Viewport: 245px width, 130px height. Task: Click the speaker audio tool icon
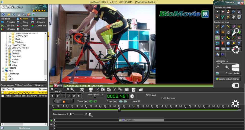(x=217, y=54)
